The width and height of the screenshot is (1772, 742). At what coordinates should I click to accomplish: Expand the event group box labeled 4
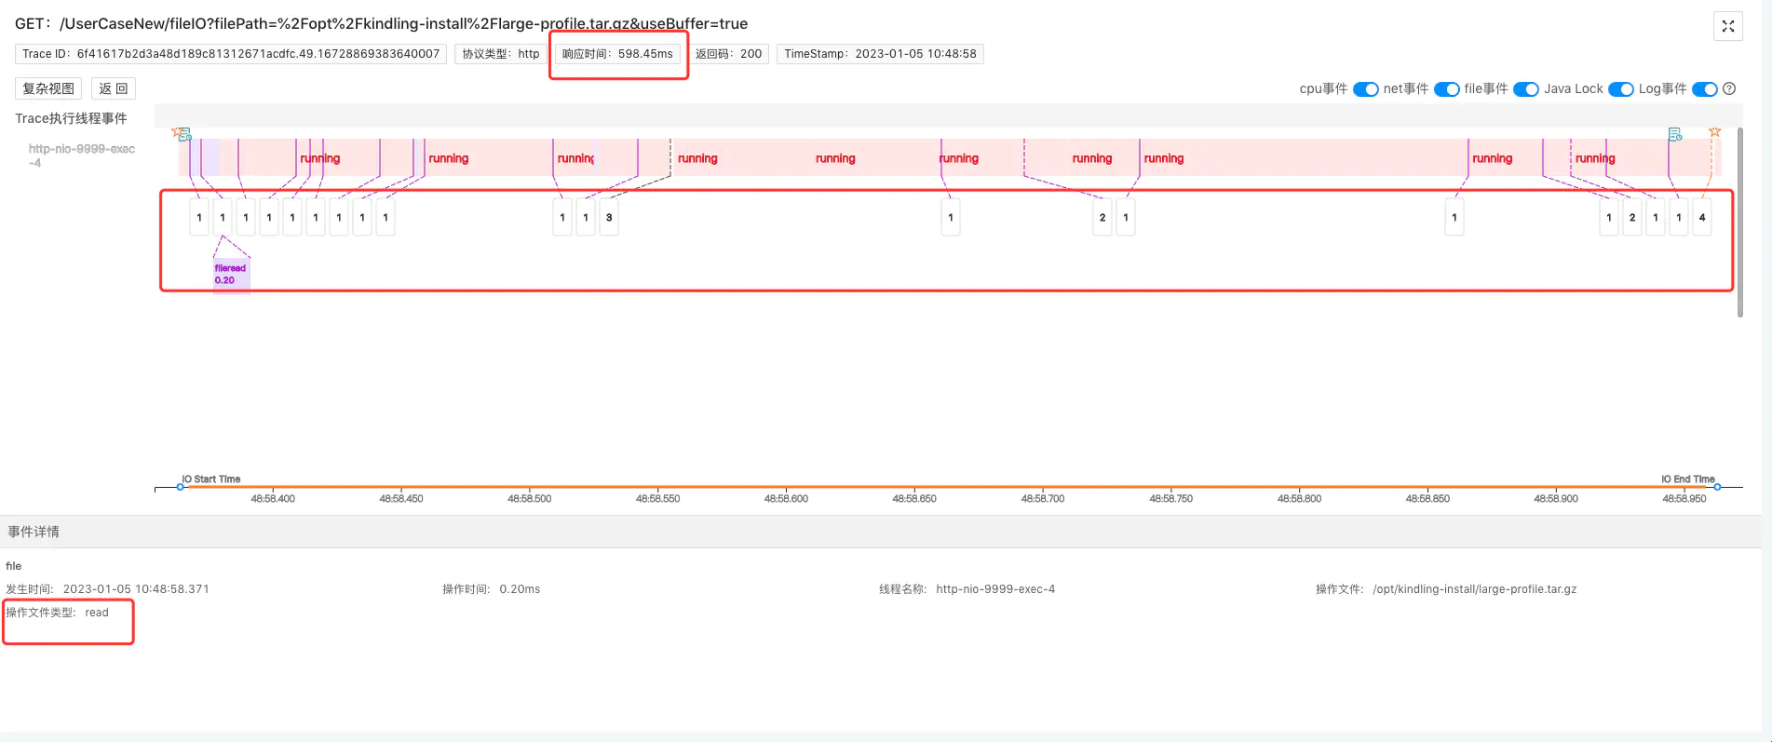point(1701,218)
